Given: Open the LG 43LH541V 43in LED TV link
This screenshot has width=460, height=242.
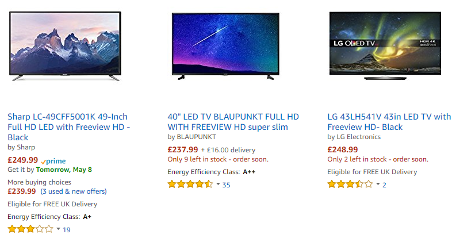Looking at the screenshot, I should point(389,122).
